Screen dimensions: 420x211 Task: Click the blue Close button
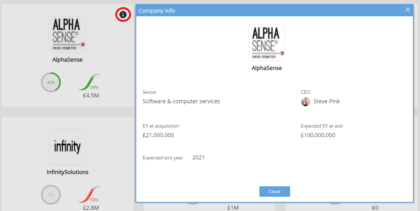[275, 192]
